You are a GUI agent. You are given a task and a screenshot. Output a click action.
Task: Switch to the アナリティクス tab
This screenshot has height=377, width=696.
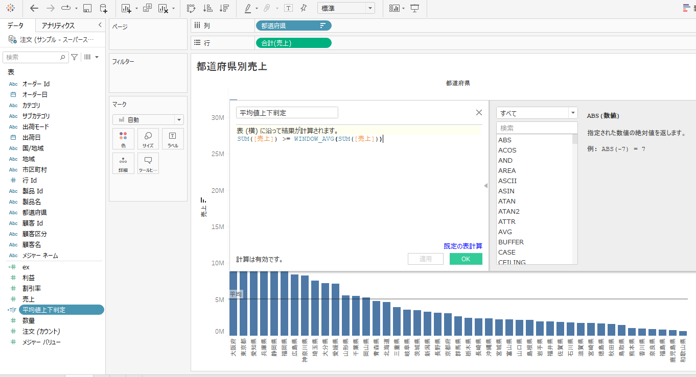click(58, 26)
